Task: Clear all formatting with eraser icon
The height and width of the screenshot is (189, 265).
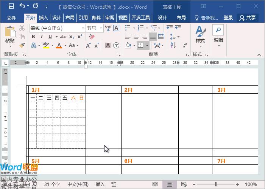Action: pyautogui.click(x=92, y=37)
